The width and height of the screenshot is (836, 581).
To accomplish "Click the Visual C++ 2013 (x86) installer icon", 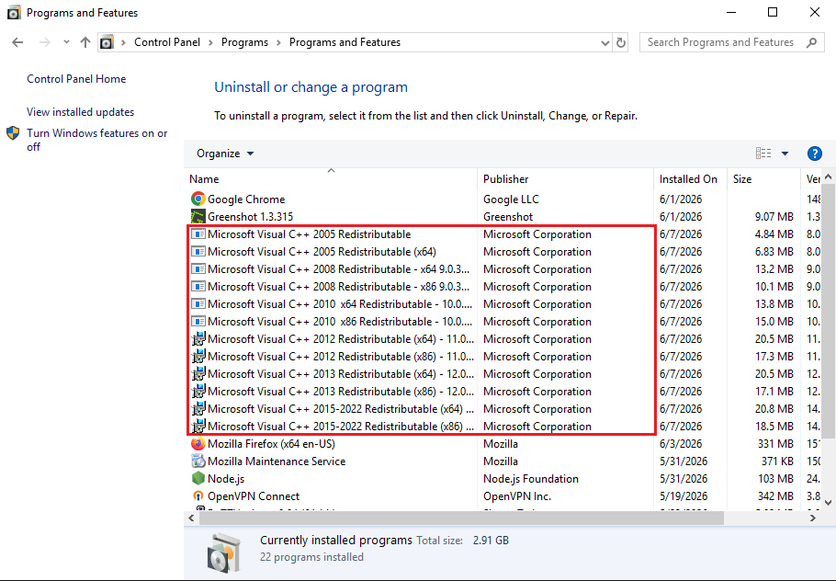I will click(x=198, y=391).
